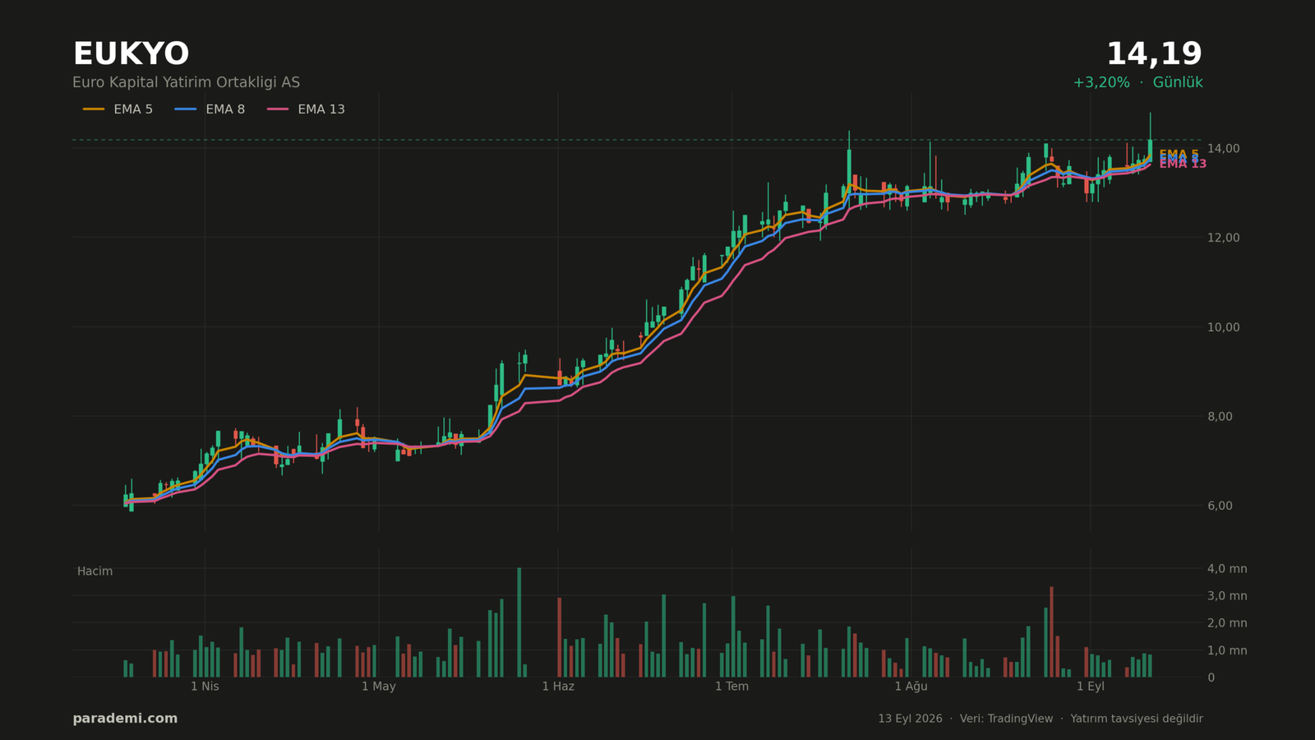Click the EMA 5 legend entry
The height and width of the screenshot is (740, 1315).
tap(118, 109)
